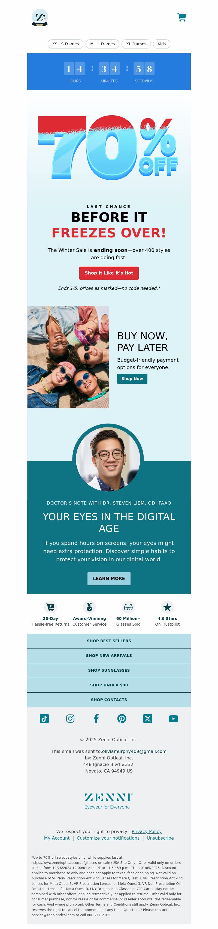
Task: Choose the Kids category pill
Action: (162, 44)
